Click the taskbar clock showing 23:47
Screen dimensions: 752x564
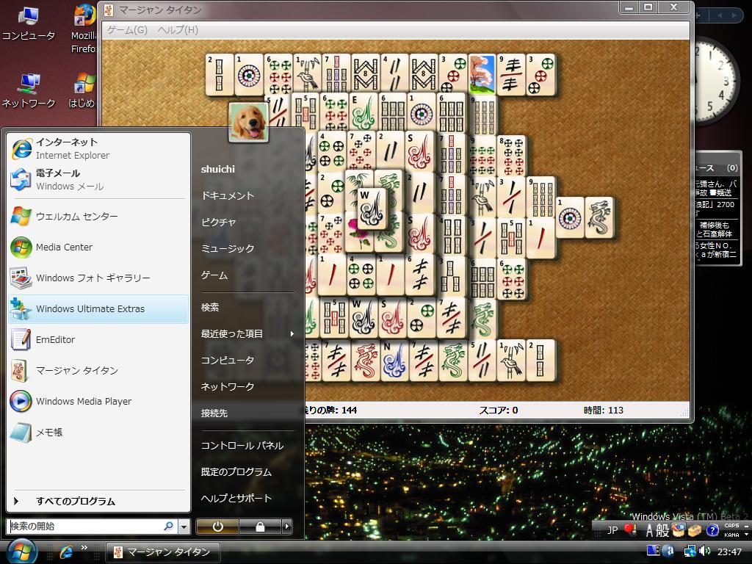coord(729,552)
